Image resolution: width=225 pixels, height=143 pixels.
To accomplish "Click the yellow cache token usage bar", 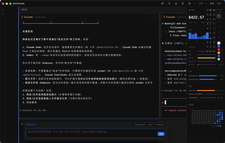I will (x=206, y=58).
